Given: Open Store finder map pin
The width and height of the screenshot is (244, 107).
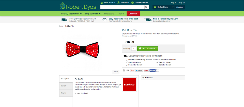Looking at the screenshot, I should (119, 3).
